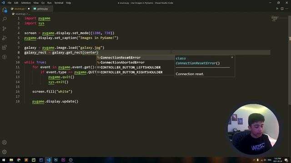Screen dimensions: 291x163
Task: Run the Python file with play icon
Action: point(277,9)
